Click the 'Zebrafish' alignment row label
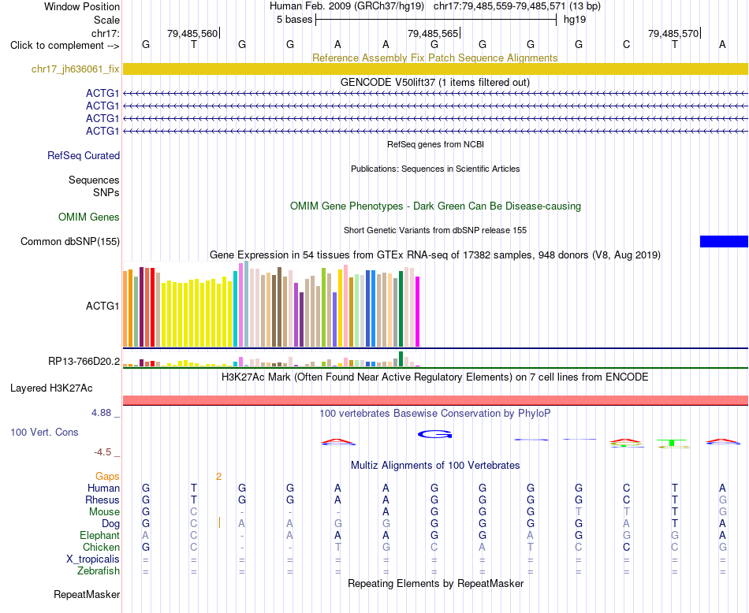Screen dimensions: 749x613 tap(99, 571)
